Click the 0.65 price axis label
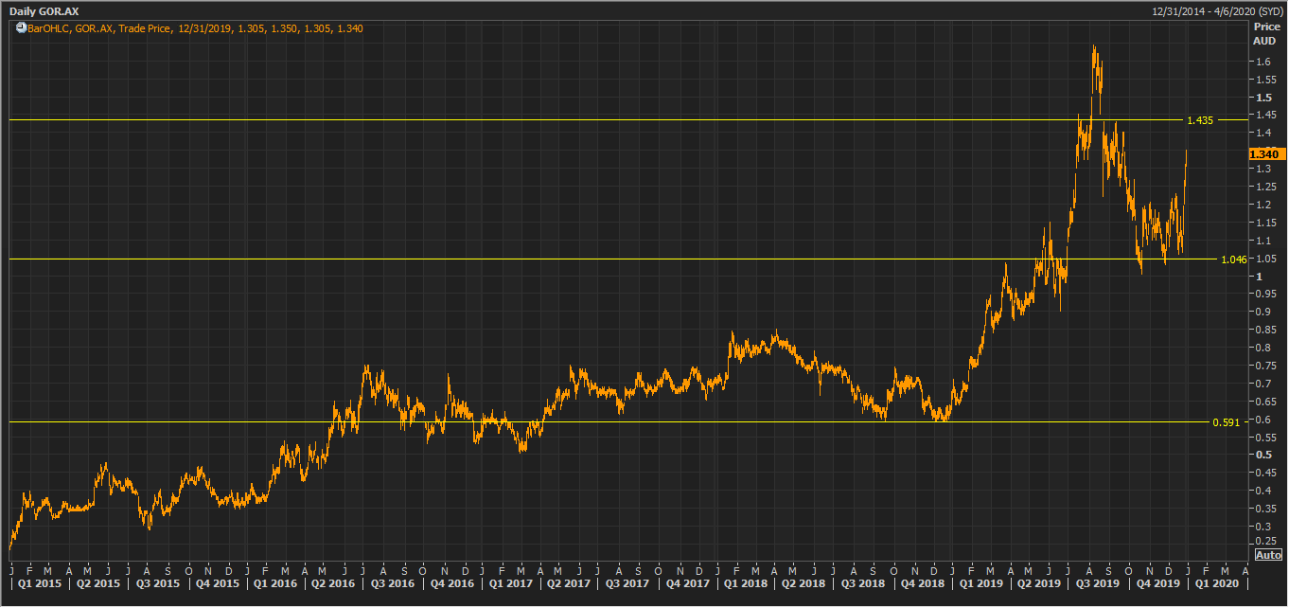This screenshot has width=1289, height=608. pyautogui.click(x=1266, y=402)
